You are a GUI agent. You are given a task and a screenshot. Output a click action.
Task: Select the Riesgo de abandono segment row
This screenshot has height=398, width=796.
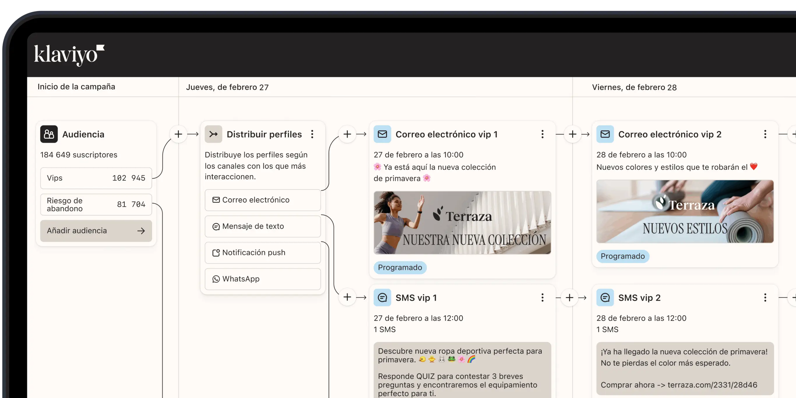(96, 205)
